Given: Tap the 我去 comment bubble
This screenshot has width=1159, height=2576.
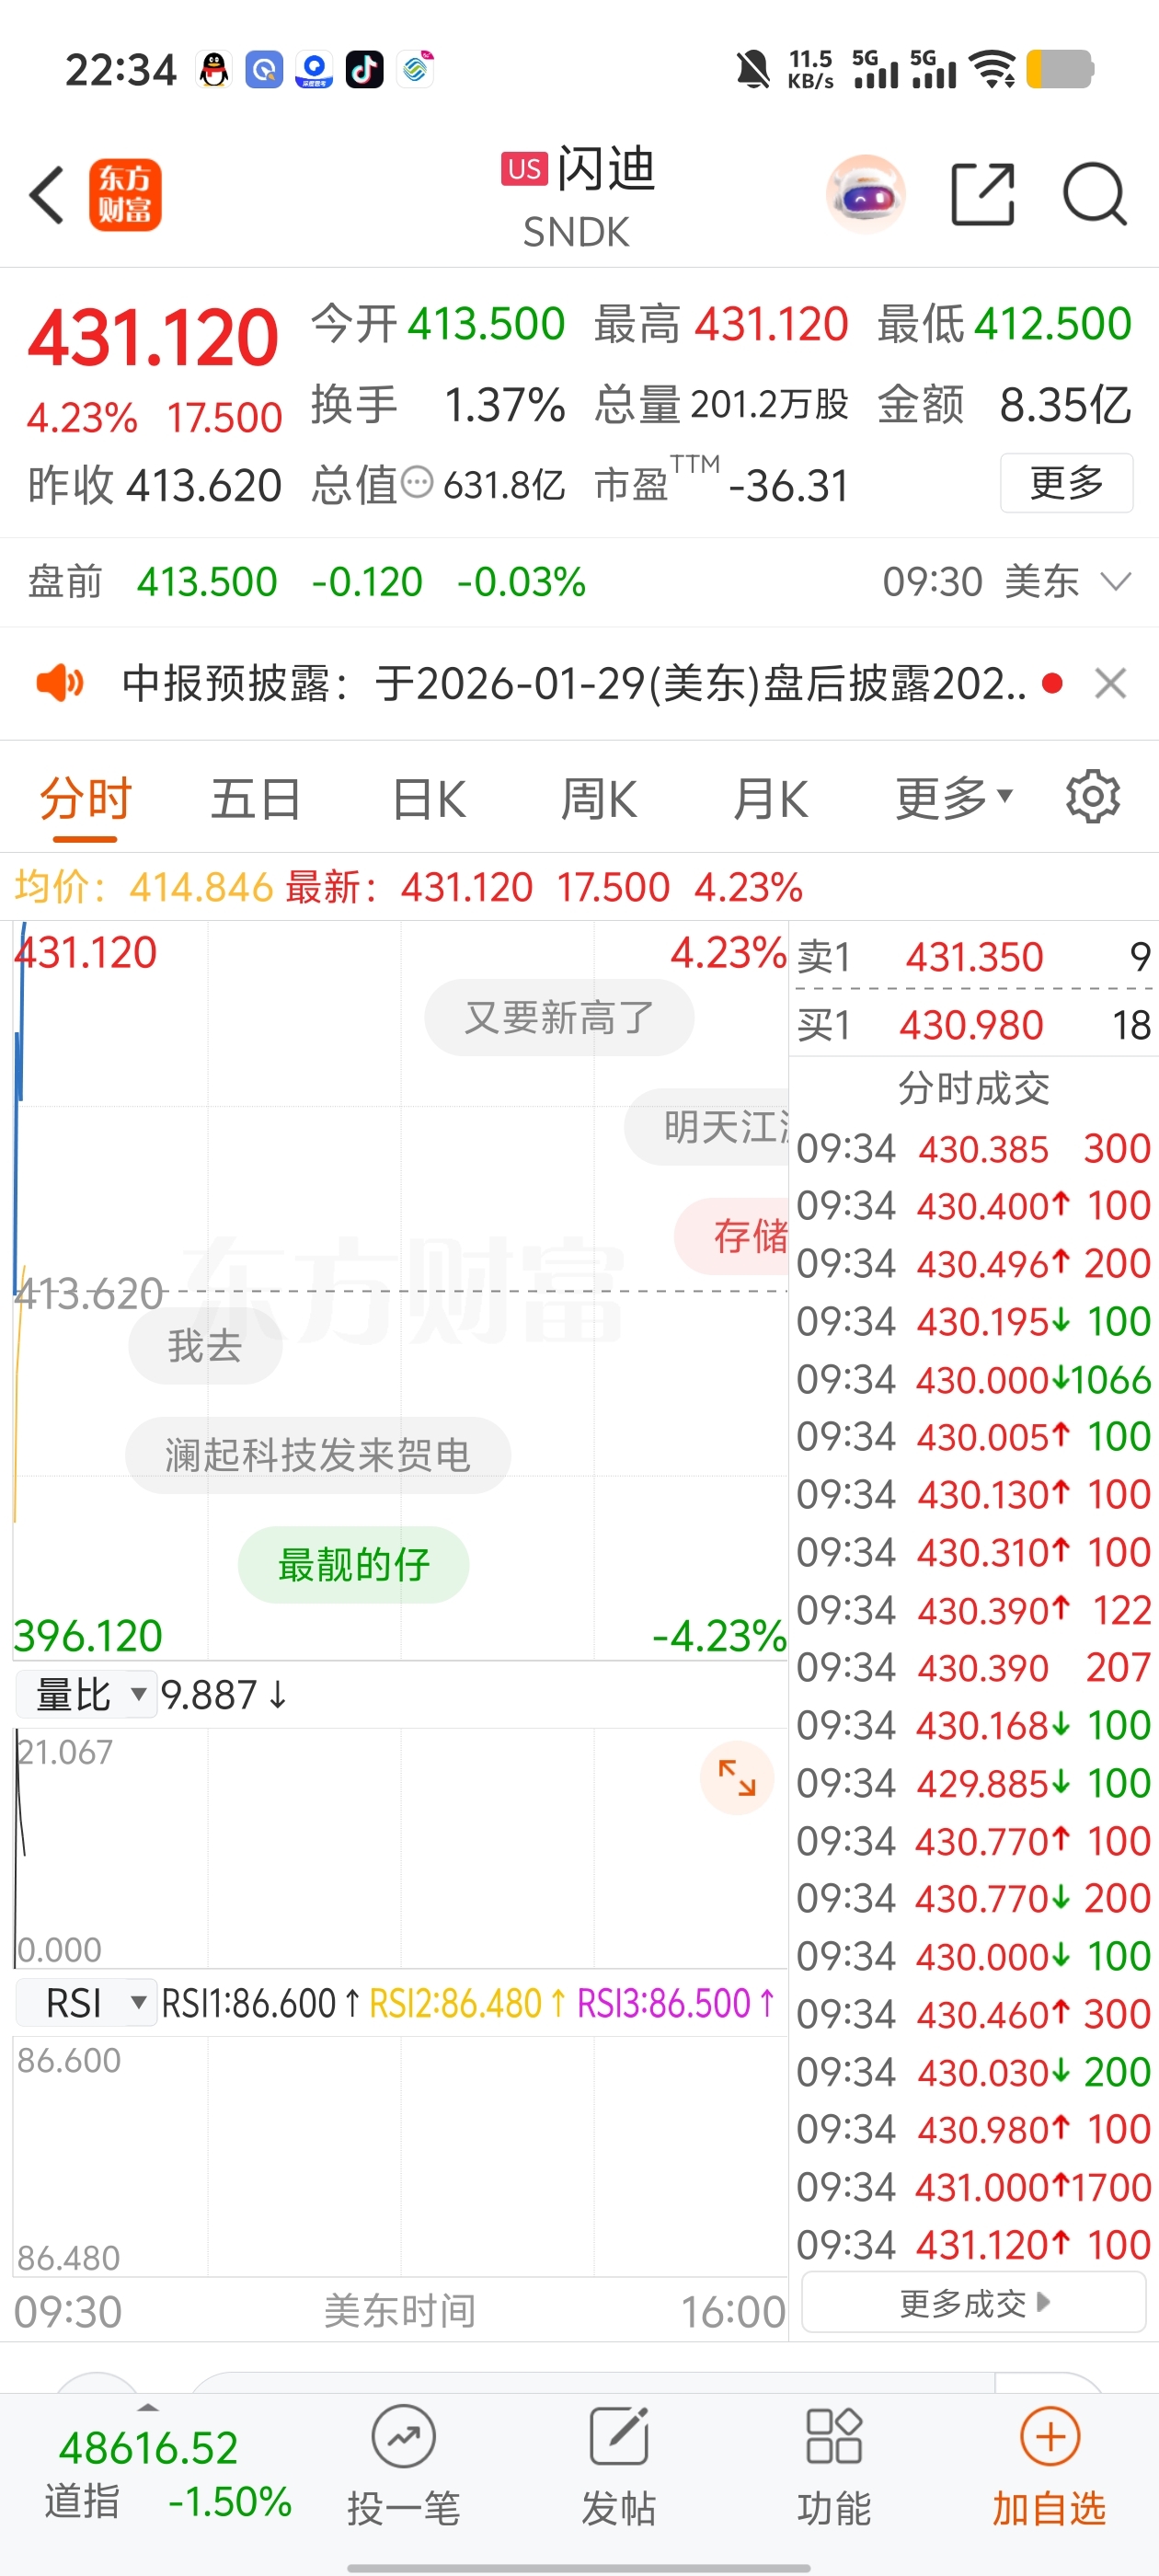Looking at the screenshot, I should coord(205,1346).
